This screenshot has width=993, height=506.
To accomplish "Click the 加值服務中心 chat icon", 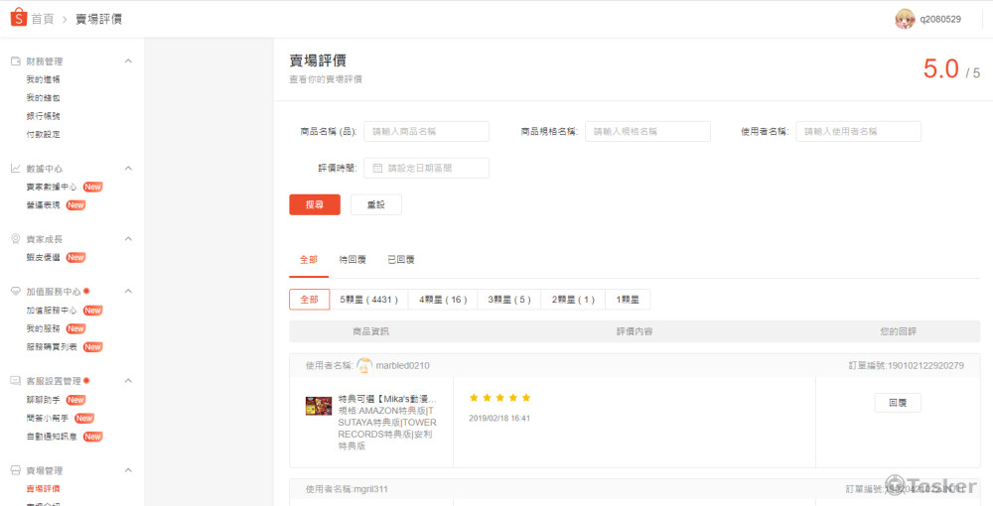I will [16, 292].
